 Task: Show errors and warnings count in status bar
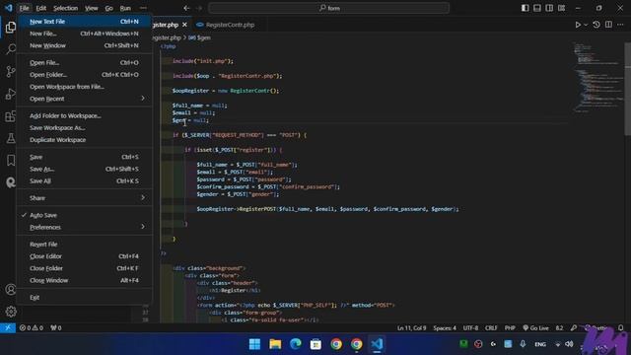[x=32, y=327]
